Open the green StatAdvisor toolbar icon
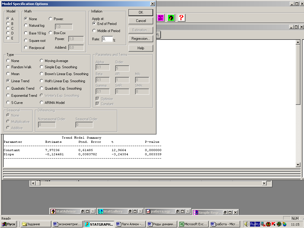304x228 pixels. pyautogui.click(x=171, y=18)
